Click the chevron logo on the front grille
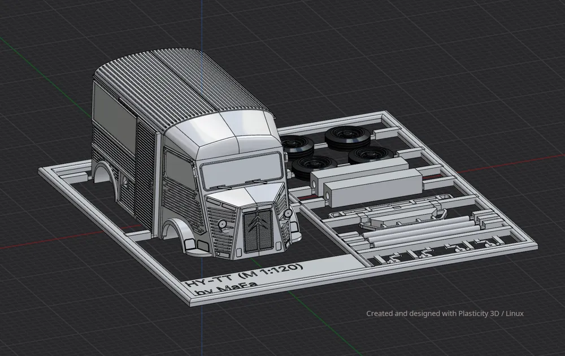 [258, 223]
